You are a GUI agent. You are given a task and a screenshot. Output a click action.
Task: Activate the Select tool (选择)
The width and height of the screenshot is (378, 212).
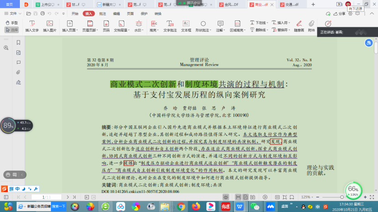click(11, 30)
